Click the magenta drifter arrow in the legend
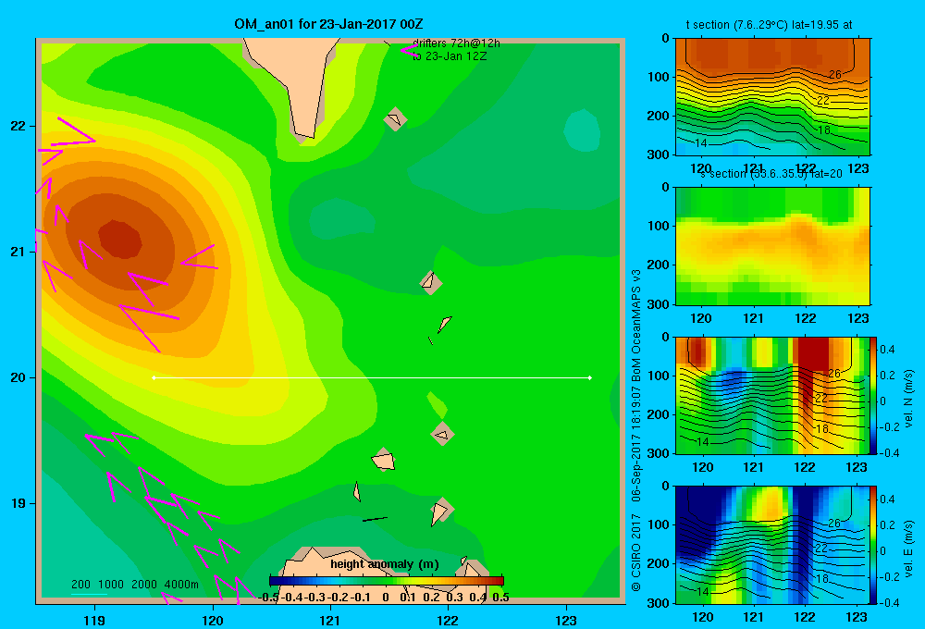Image resolution: width=925 pixels, height=629 pixels. tap(410, 50)
